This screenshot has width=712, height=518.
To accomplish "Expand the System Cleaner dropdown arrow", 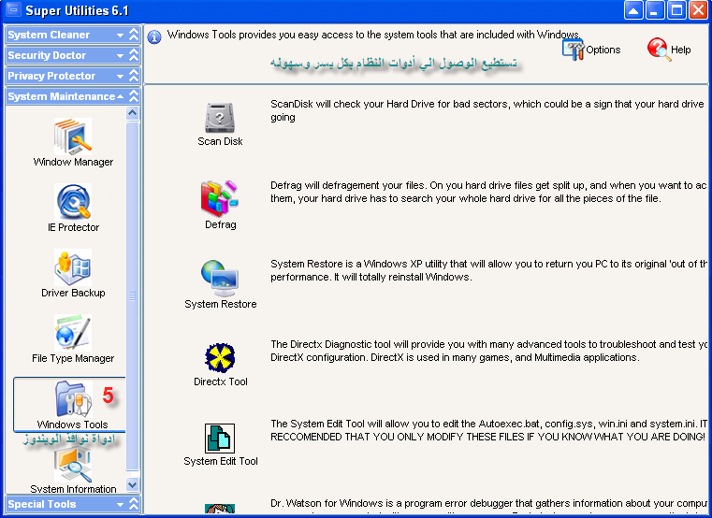I will [120, 35].
